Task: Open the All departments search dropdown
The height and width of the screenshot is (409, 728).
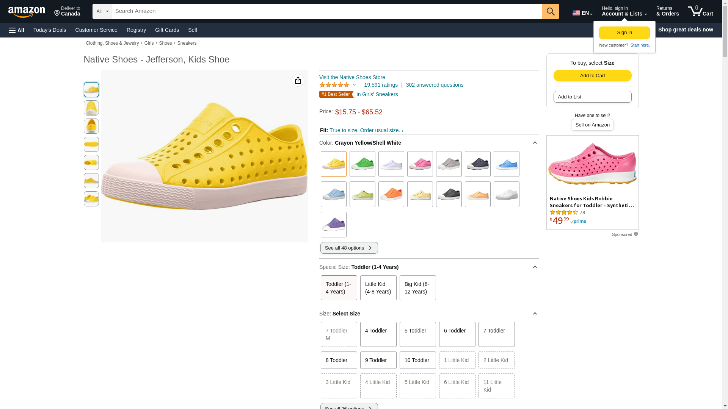Action: (102, 11)
